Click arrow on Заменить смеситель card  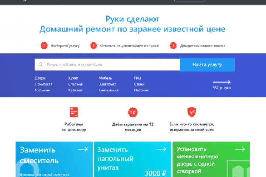coord(83,149)
